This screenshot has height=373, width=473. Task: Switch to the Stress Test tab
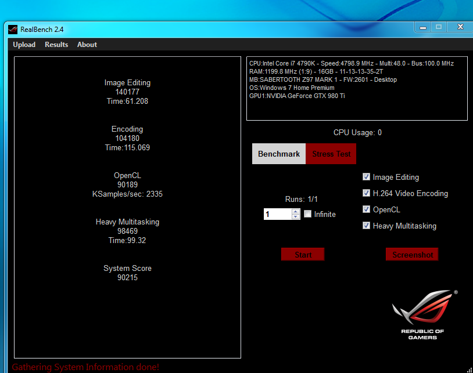point(331,154)
